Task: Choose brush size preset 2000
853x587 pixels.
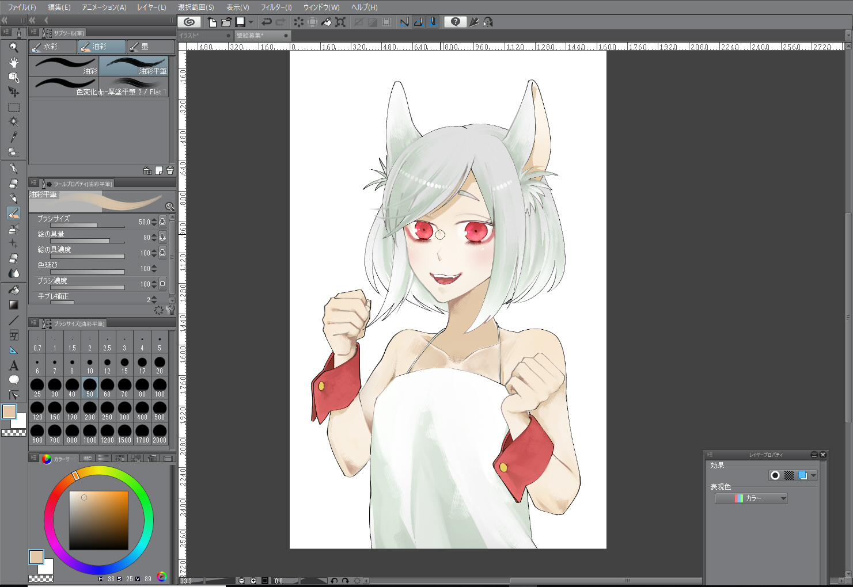Action: pos(160,434)
